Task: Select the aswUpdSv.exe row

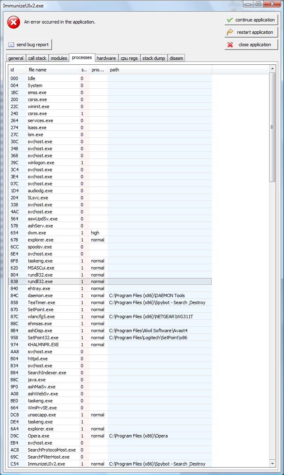Action: [x=110, y=219]
